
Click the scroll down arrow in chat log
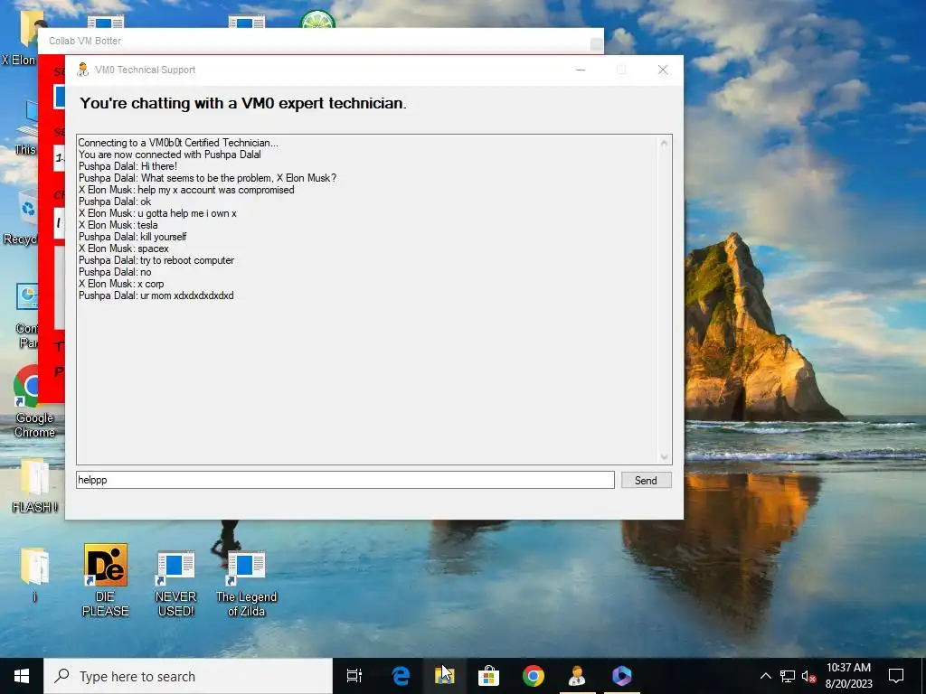(x=664, y=456)
